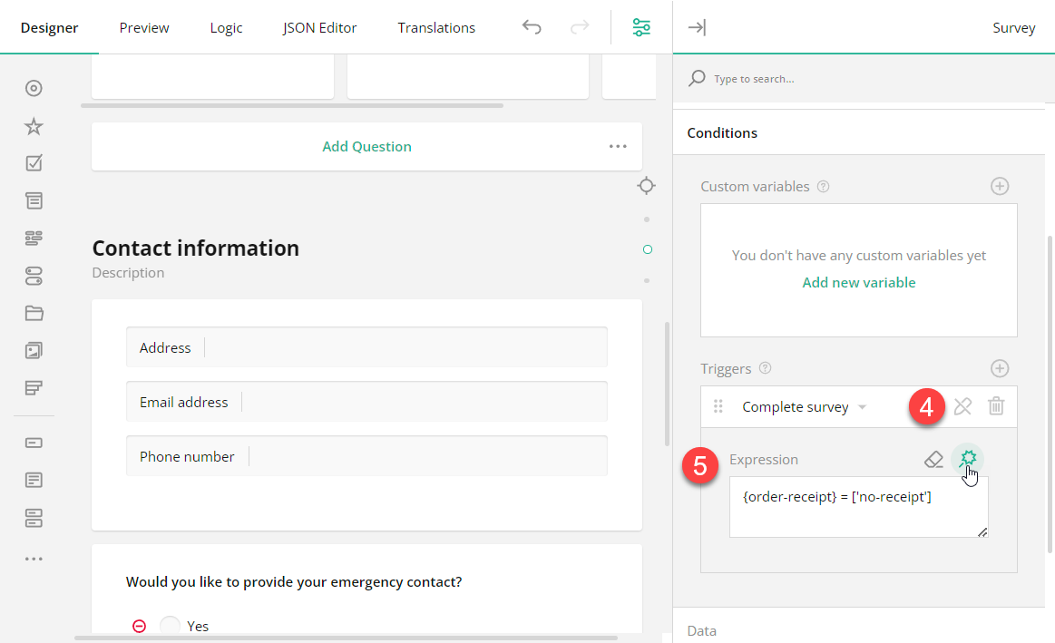
Task: Click the Add new variable link
Action: [x=858, y=282]
